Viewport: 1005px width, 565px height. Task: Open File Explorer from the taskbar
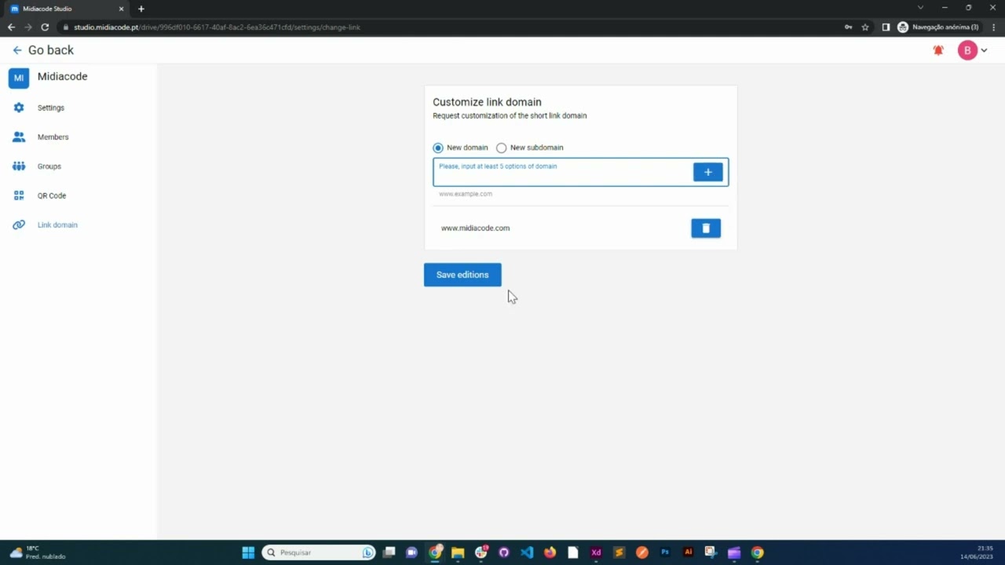(458, 552)
